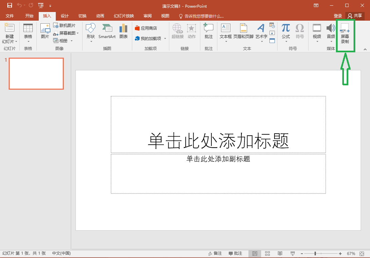Click the 登录 sign-in link

click(x=338, y=16)
